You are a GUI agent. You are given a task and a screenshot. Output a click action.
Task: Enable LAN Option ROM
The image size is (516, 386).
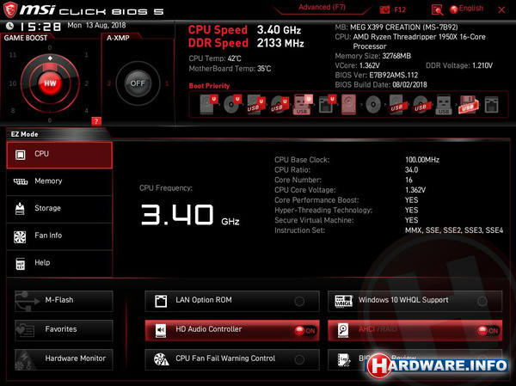pos(232,301)
